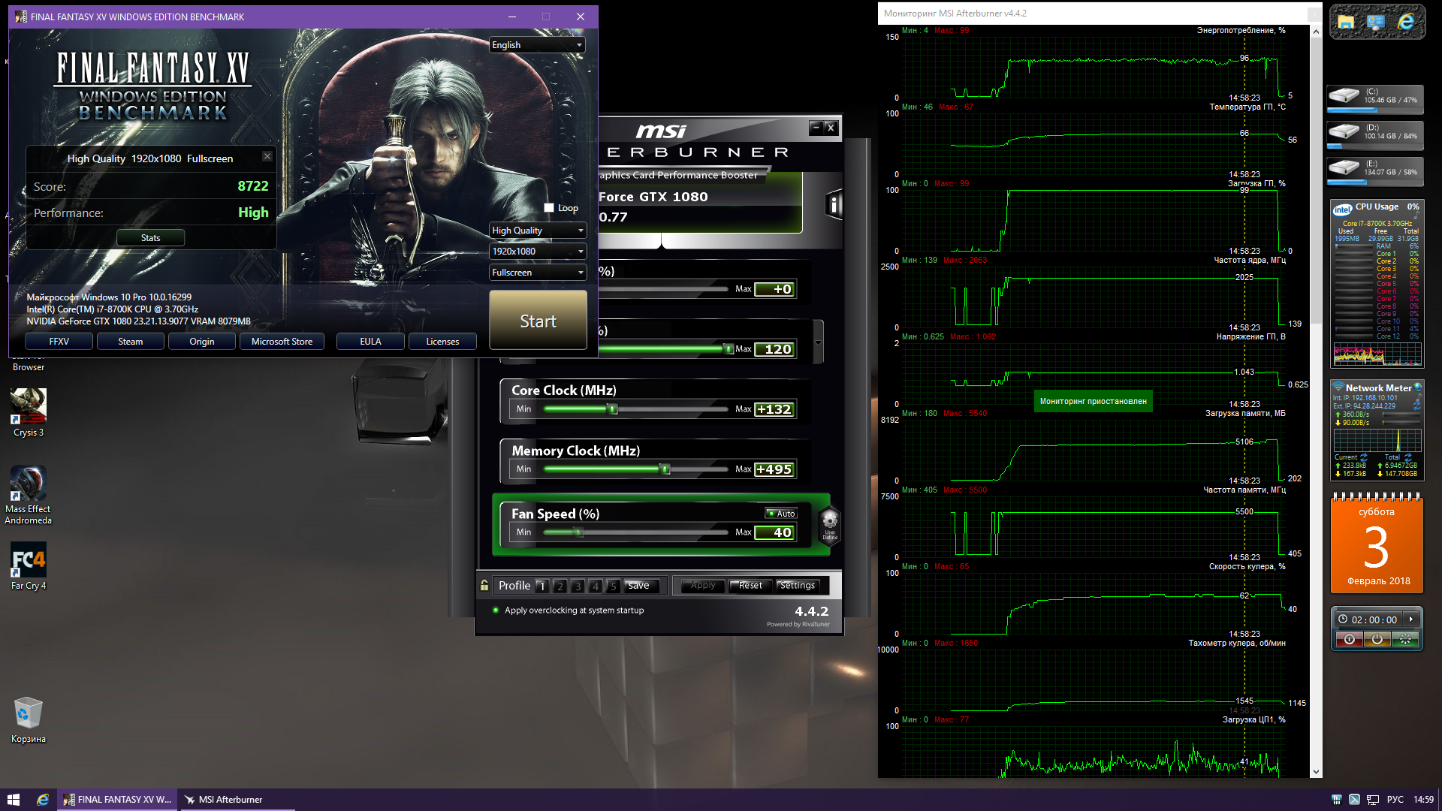This screenshot has height=811, width=1442.
Task: Open the Afterburner info 'i' icon
Action: pyautogui.click(x=834, y=204)
